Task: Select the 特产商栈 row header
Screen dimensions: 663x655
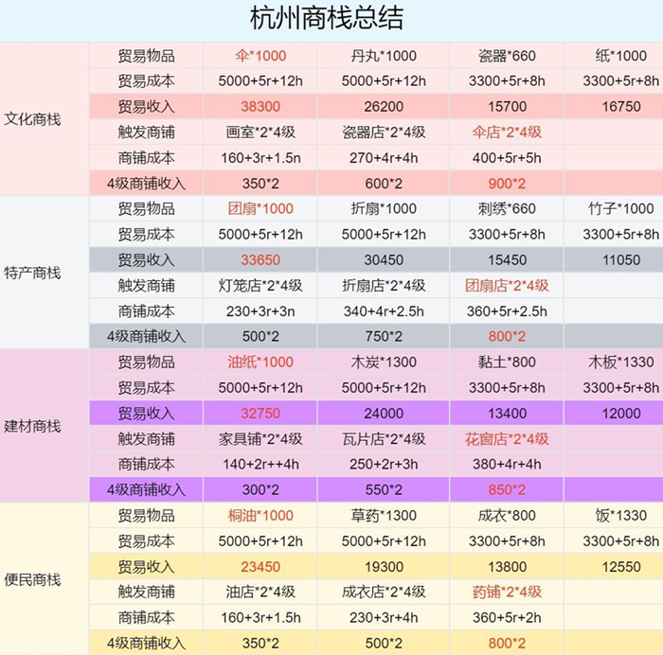Action: [31, 274]
